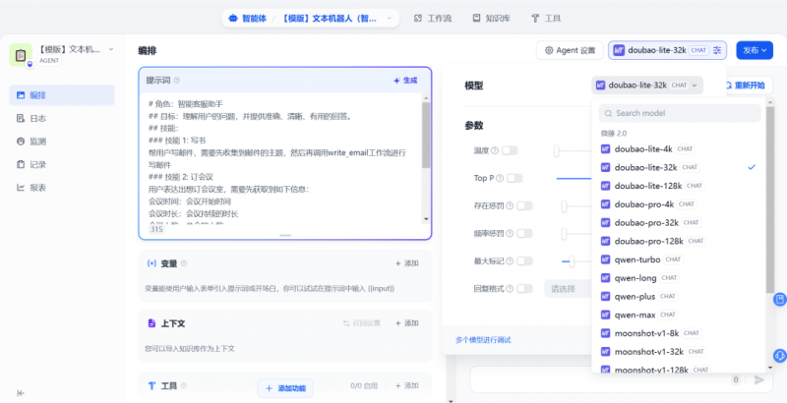Open the 模型 doubao-lite-32k selector
The height and width of the screenshot is (403, 787).
coord(647,86)
